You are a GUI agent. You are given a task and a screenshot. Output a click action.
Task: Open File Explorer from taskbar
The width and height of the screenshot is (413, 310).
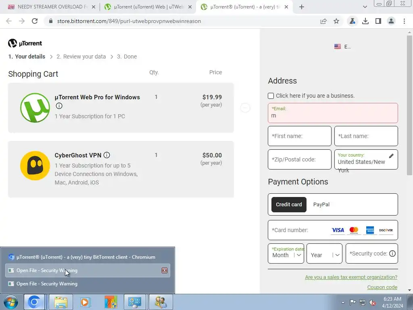point(61,302)
